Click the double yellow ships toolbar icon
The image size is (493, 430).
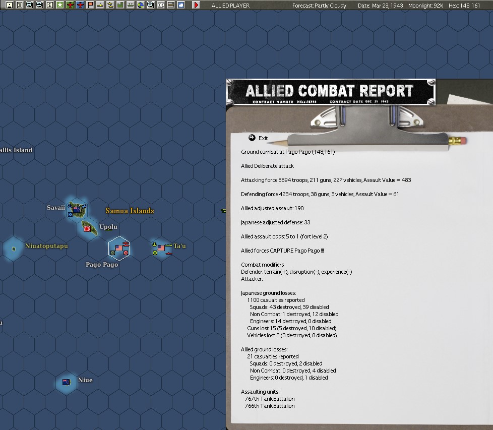[x=110, y=5]
